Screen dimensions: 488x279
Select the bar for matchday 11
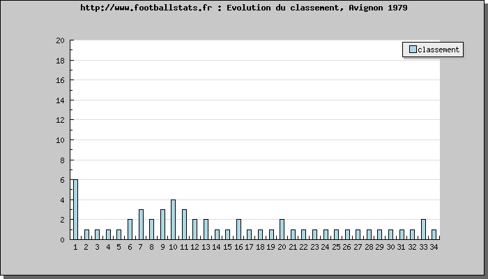184,224
